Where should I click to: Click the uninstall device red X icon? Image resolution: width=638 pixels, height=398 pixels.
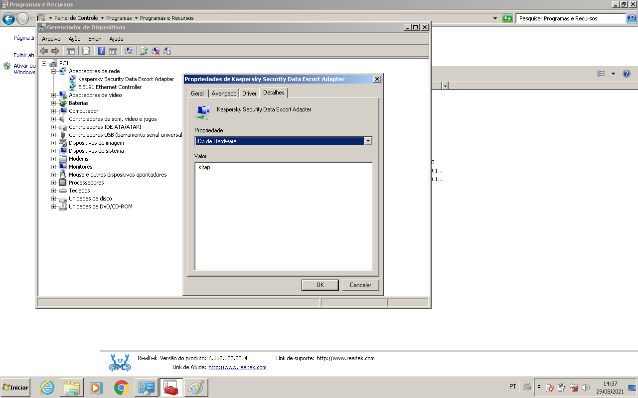[156, 51]
